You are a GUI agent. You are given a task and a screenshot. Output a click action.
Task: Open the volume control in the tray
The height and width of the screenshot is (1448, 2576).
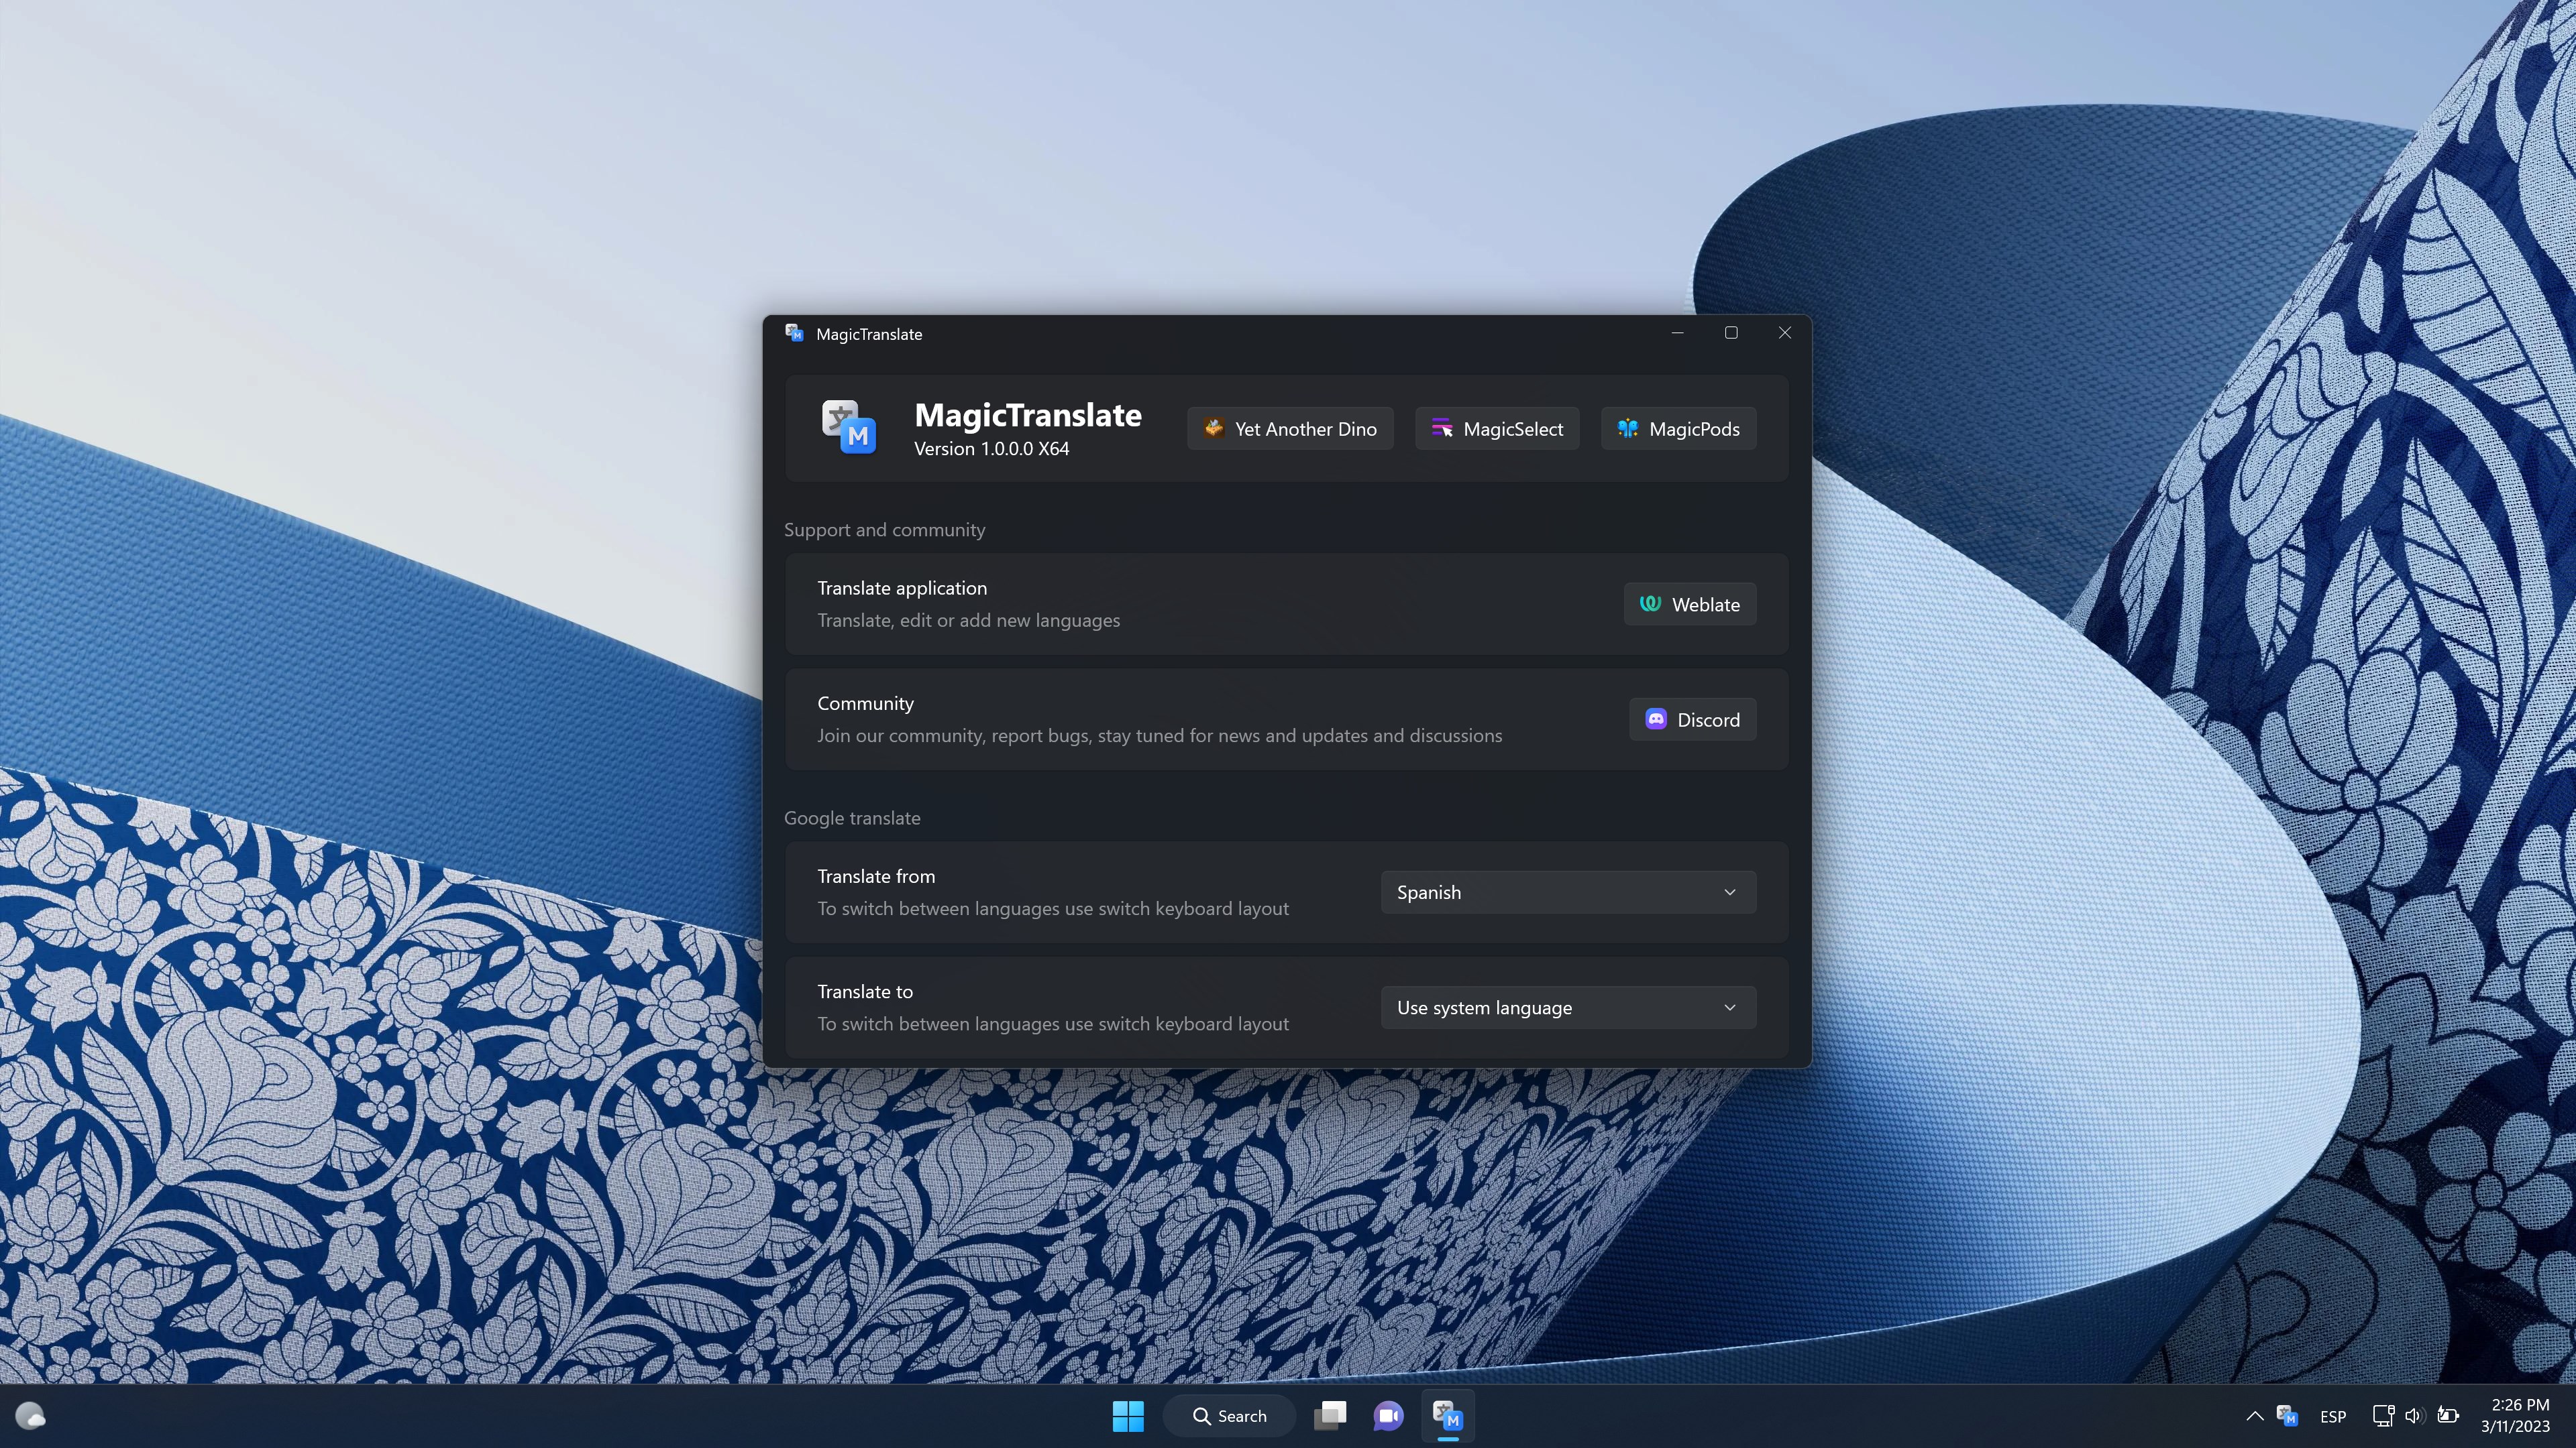pos(2415,1416)
